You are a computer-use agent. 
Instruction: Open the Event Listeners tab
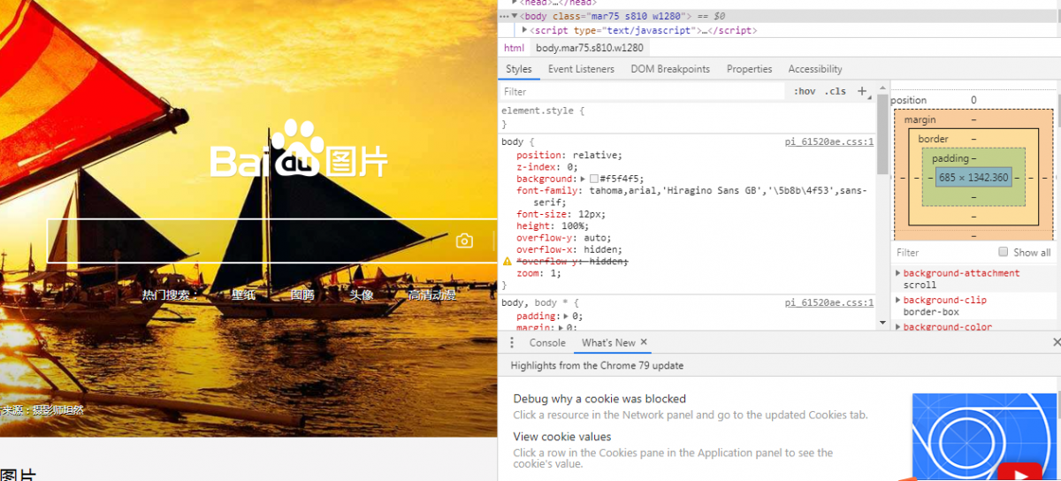click(581, 69)
